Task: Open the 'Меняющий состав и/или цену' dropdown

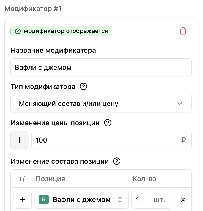Action: [101, 104]
